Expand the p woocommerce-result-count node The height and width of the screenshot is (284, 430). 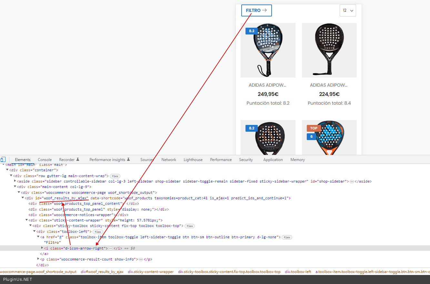[x=38, y=259]
